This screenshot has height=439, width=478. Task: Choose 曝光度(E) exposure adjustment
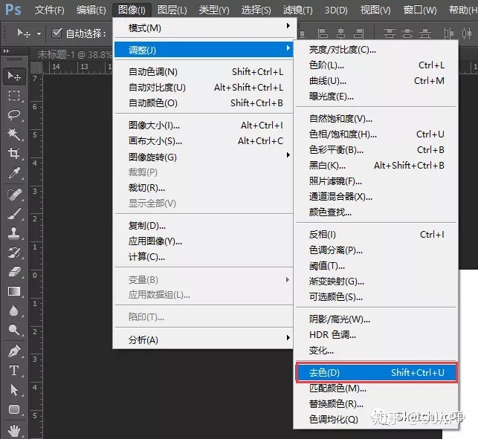tap(376, 97)
